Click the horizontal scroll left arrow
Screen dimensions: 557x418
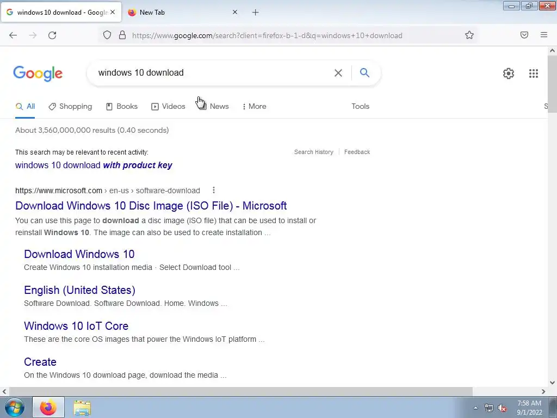4,391
